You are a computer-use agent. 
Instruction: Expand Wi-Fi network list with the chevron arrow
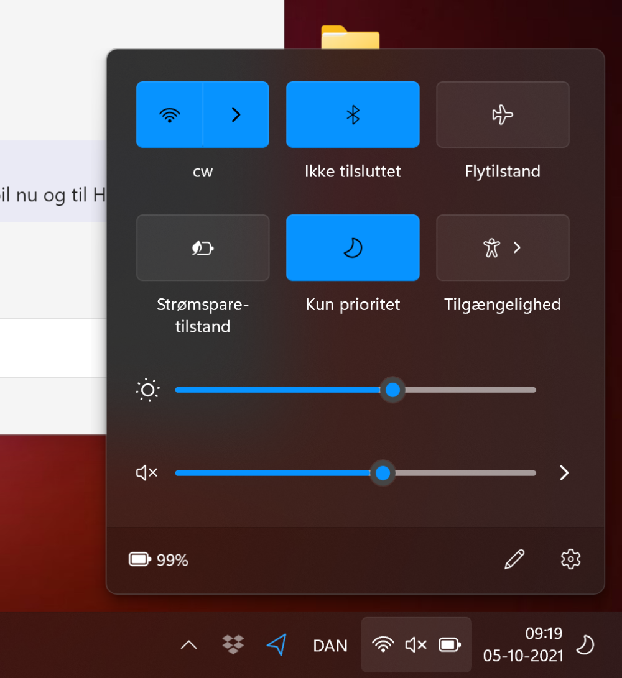tap(236, 114)
